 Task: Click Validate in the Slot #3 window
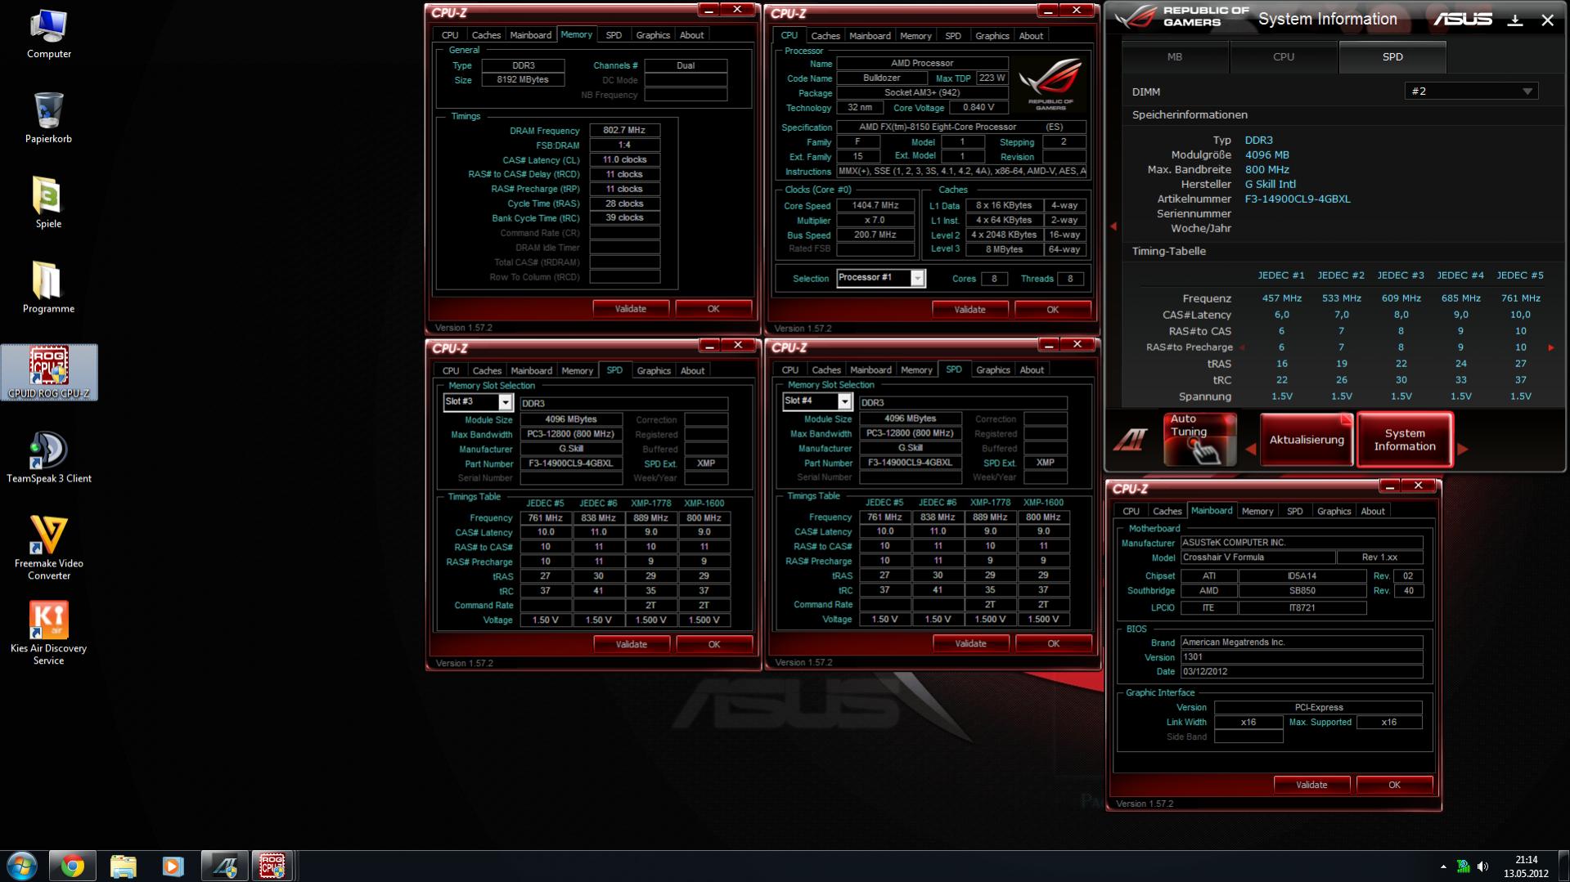coord(632,645)
